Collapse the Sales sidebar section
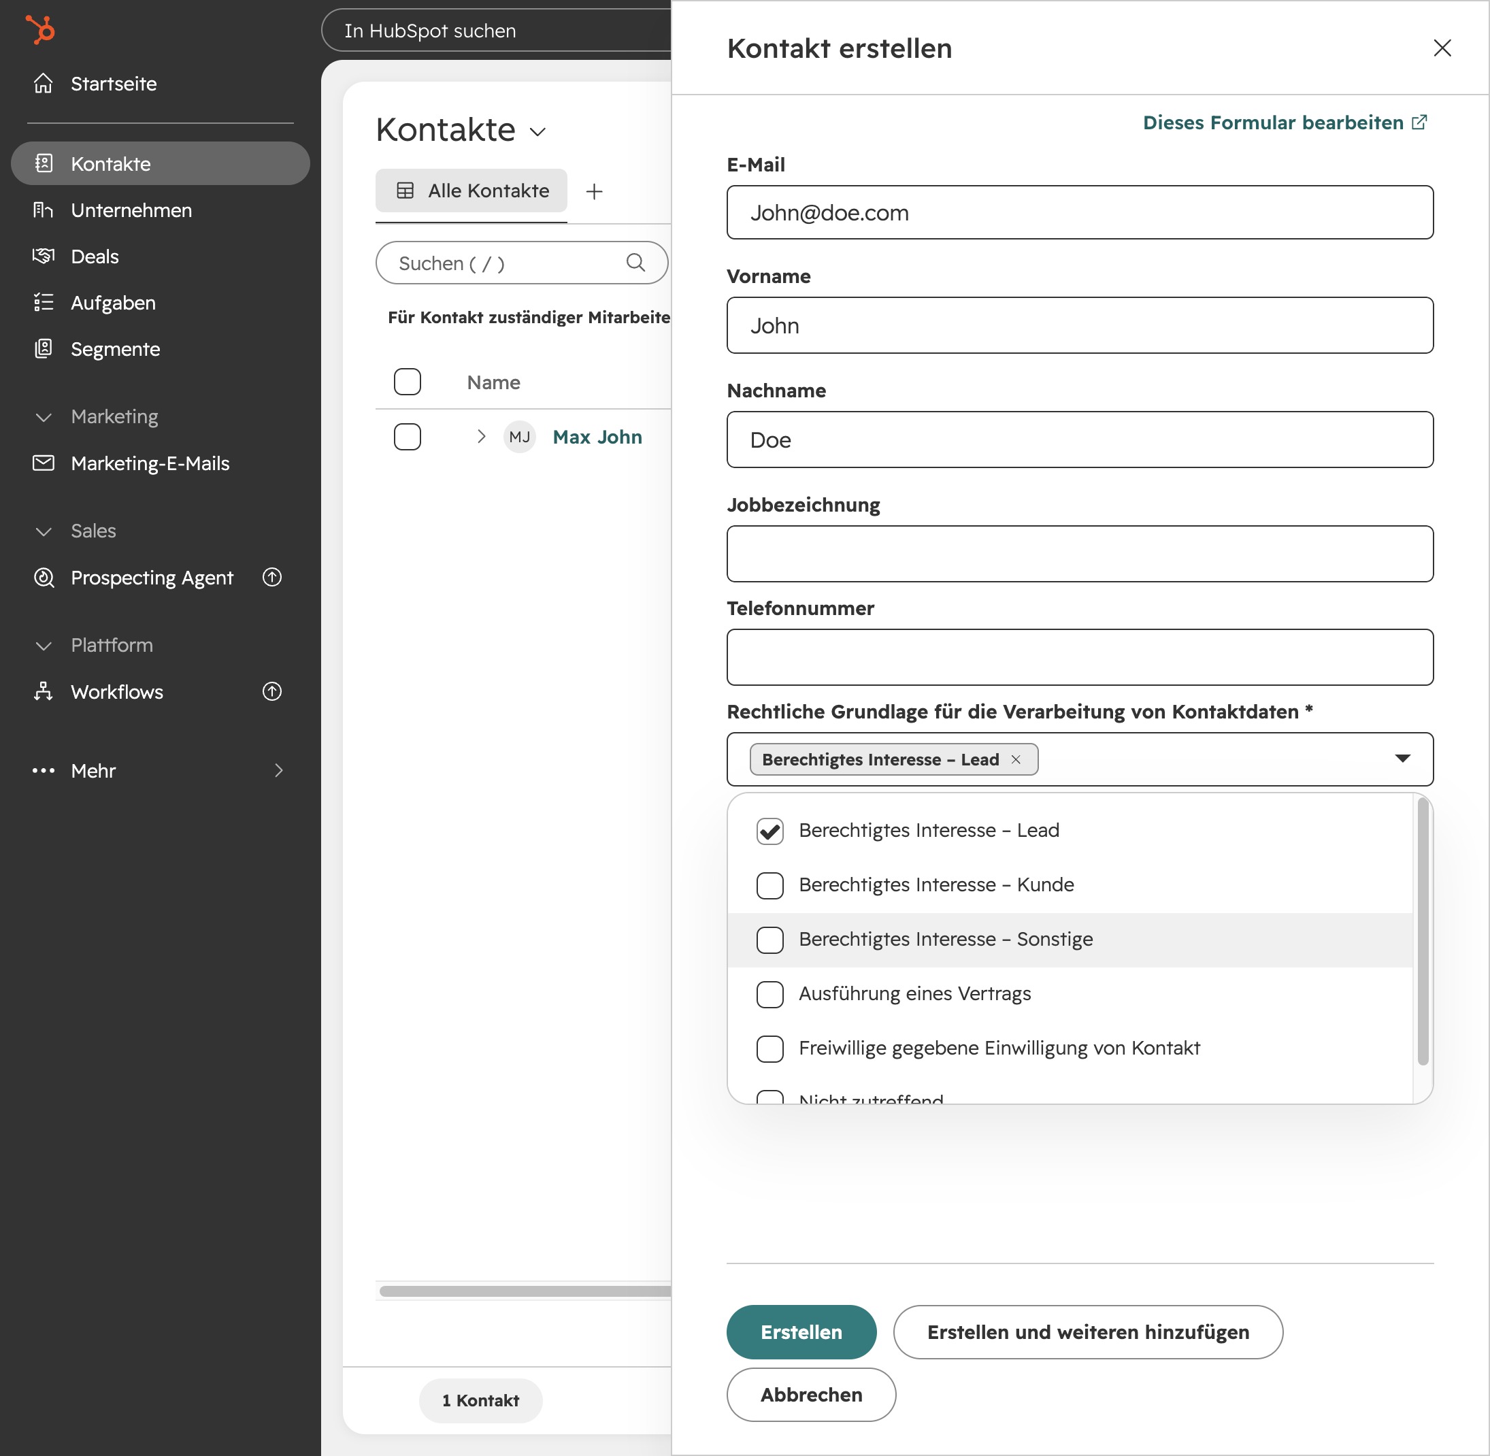 (x=44, y=531)
